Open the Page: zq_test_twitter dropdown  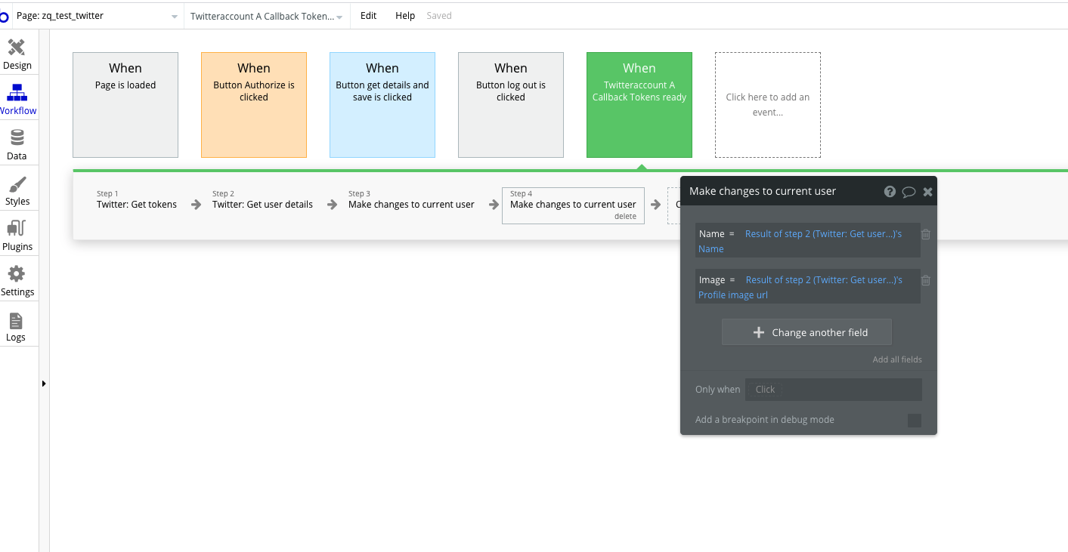click(98, 16)
